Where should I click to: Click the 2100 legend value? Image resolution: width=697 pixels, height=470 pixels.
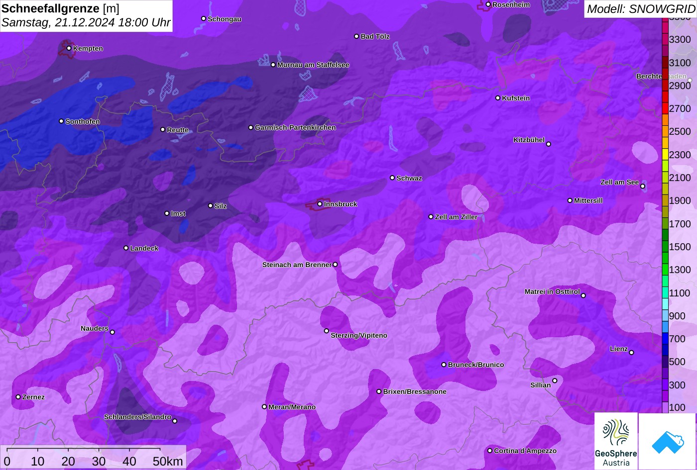680,178
